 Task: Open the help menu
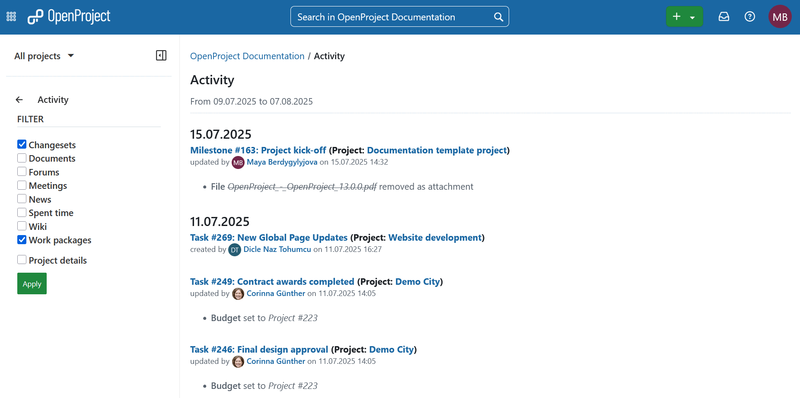(750, 16)
